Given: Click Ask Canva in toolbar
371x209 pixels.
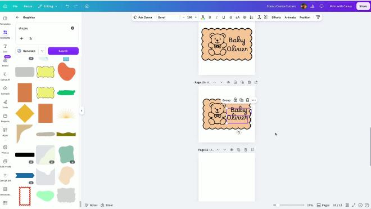Looking at the screenshot, I should point(143,17).
